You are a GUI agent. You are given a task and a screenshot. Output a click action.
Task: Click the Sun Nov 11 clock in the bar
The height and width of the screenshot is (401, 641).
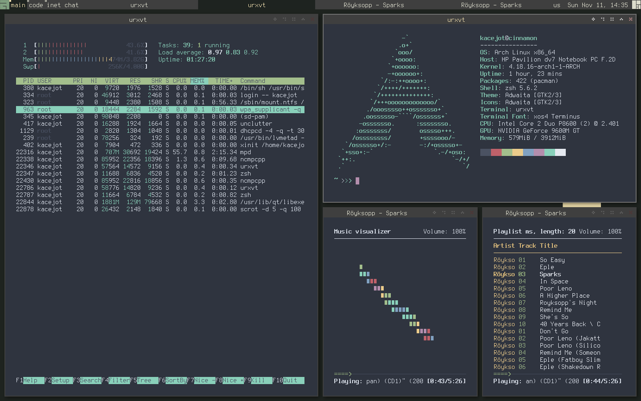597,5
